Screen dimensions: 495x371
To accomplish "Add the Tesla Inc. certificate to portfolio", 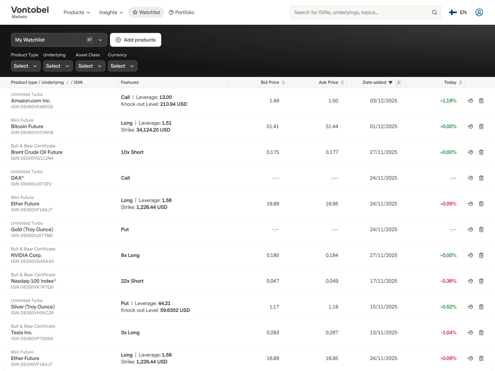I will (470, 333).
